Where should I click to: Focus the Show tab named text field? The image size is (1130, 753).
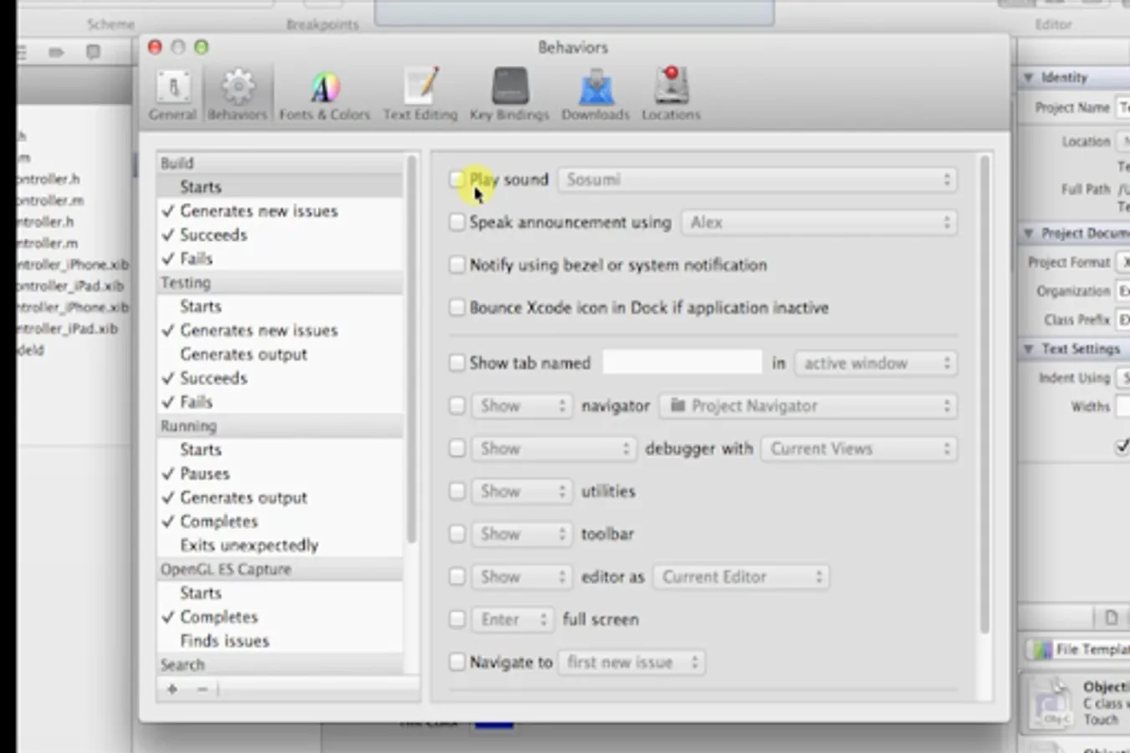683,362
